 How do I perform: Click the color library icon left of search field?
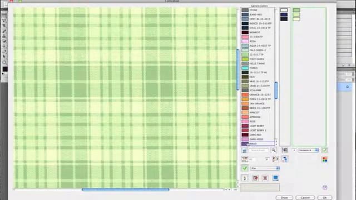244,150
